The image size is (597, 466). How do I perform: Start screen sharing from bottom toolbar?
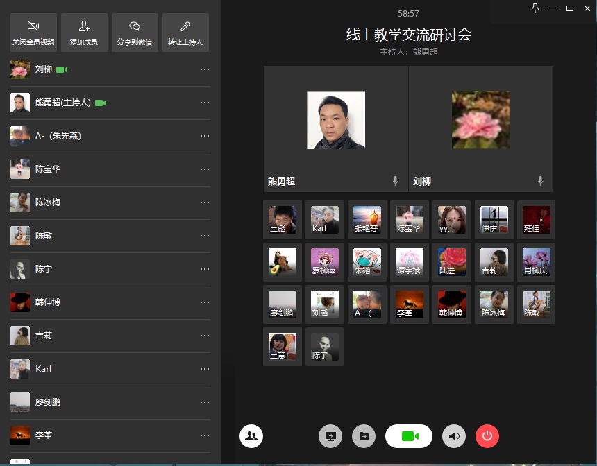(330, 435)
